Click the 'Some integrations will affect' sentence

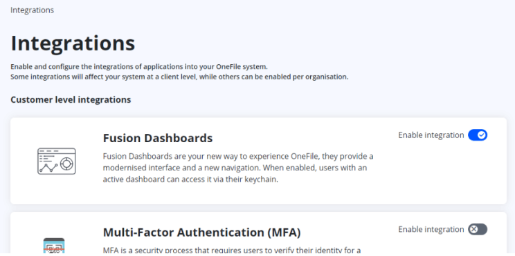coord(179,77)
